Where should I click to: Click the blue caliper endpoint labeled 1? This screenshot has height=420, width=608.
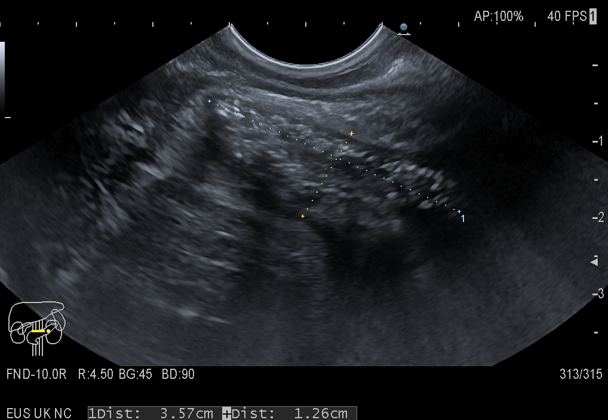pos(459,212)
